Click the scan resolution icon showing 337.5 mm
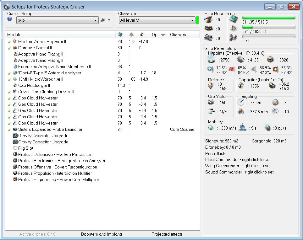Image resolution: width=303 pixels, height=240 pixels. pyautogui.click(x=241, y=111)
